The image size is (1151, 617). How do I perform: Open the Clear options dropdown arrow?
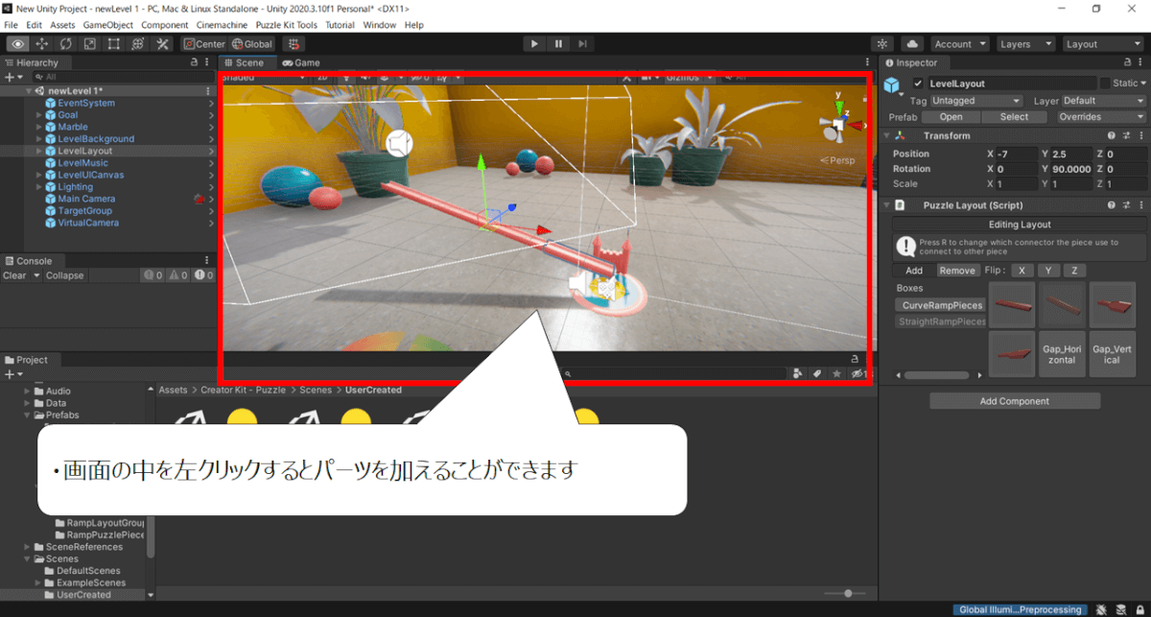[x=36, y=275]
